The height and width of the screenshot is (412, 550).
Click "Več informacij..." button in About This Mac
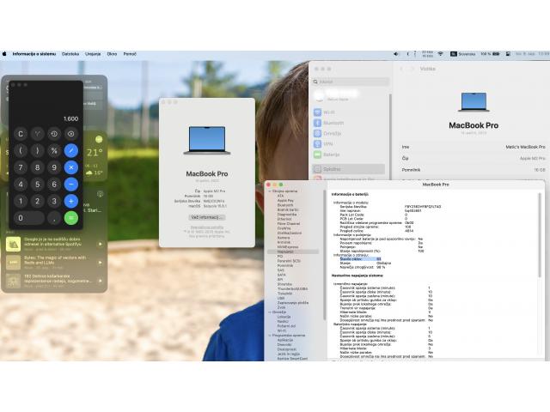coord(207,217)
